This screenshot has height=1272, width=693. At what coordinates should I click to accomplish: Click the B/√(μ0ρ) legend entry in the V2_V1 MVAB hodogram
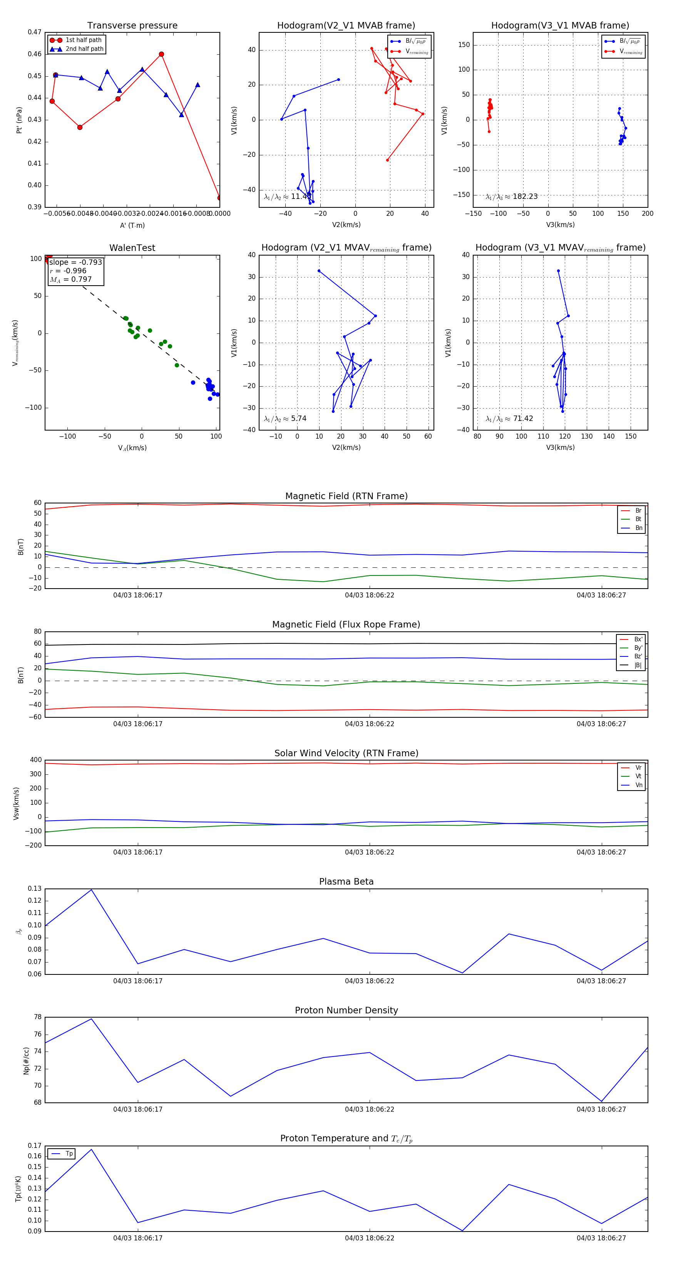[x=409, y=41]
